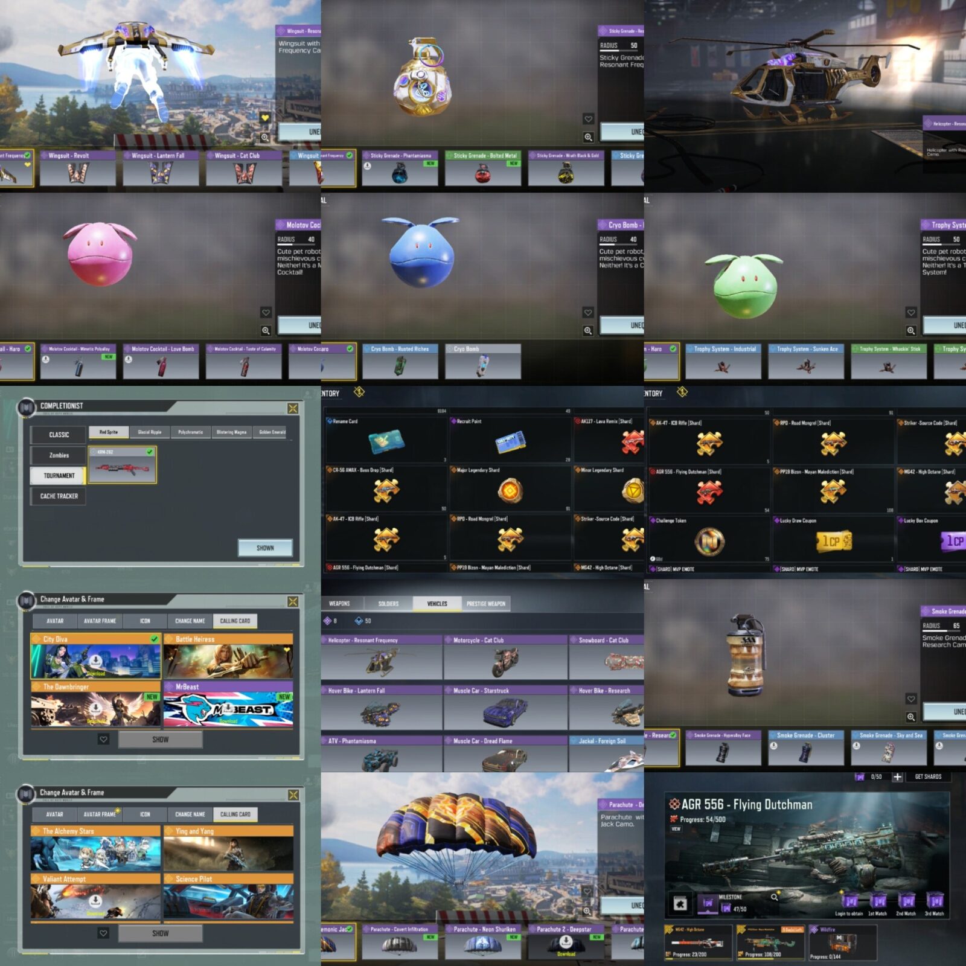Select the 2nd Match milestone crate
The image size is (966, 966).
(x=906, y=901)
